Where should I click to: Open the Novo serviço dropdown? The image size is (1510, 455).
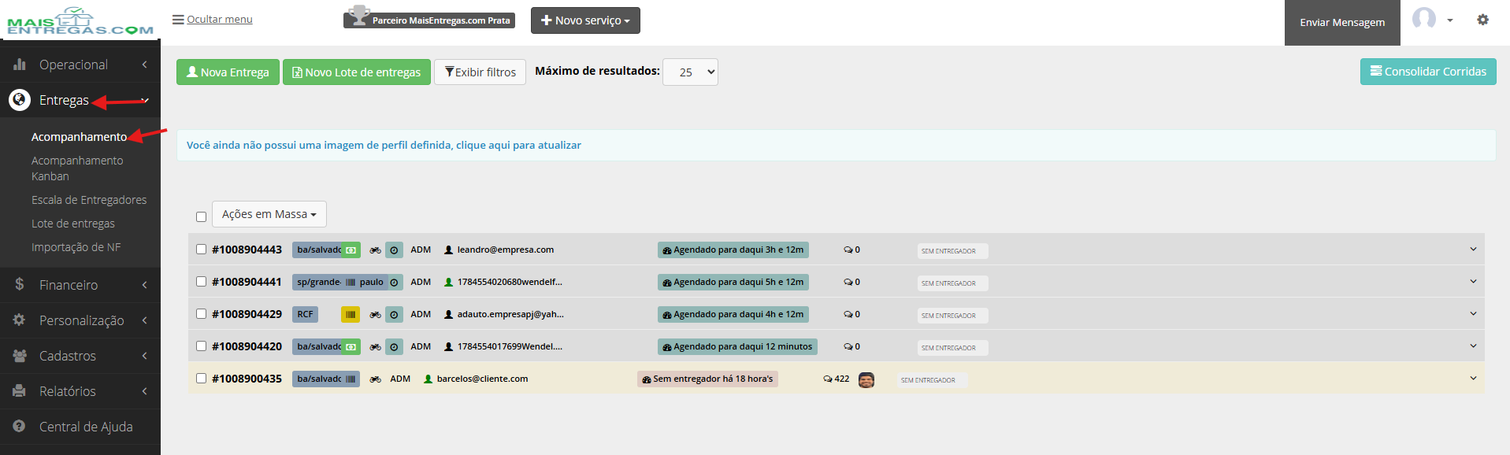(x=585, y=20)
